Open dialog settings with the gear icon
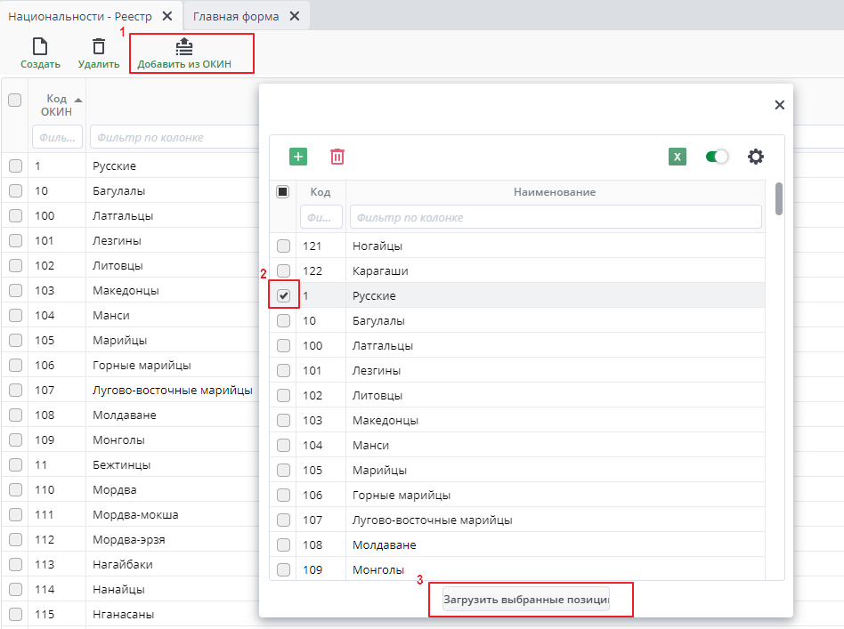The image size is (844, 629). 755,157
